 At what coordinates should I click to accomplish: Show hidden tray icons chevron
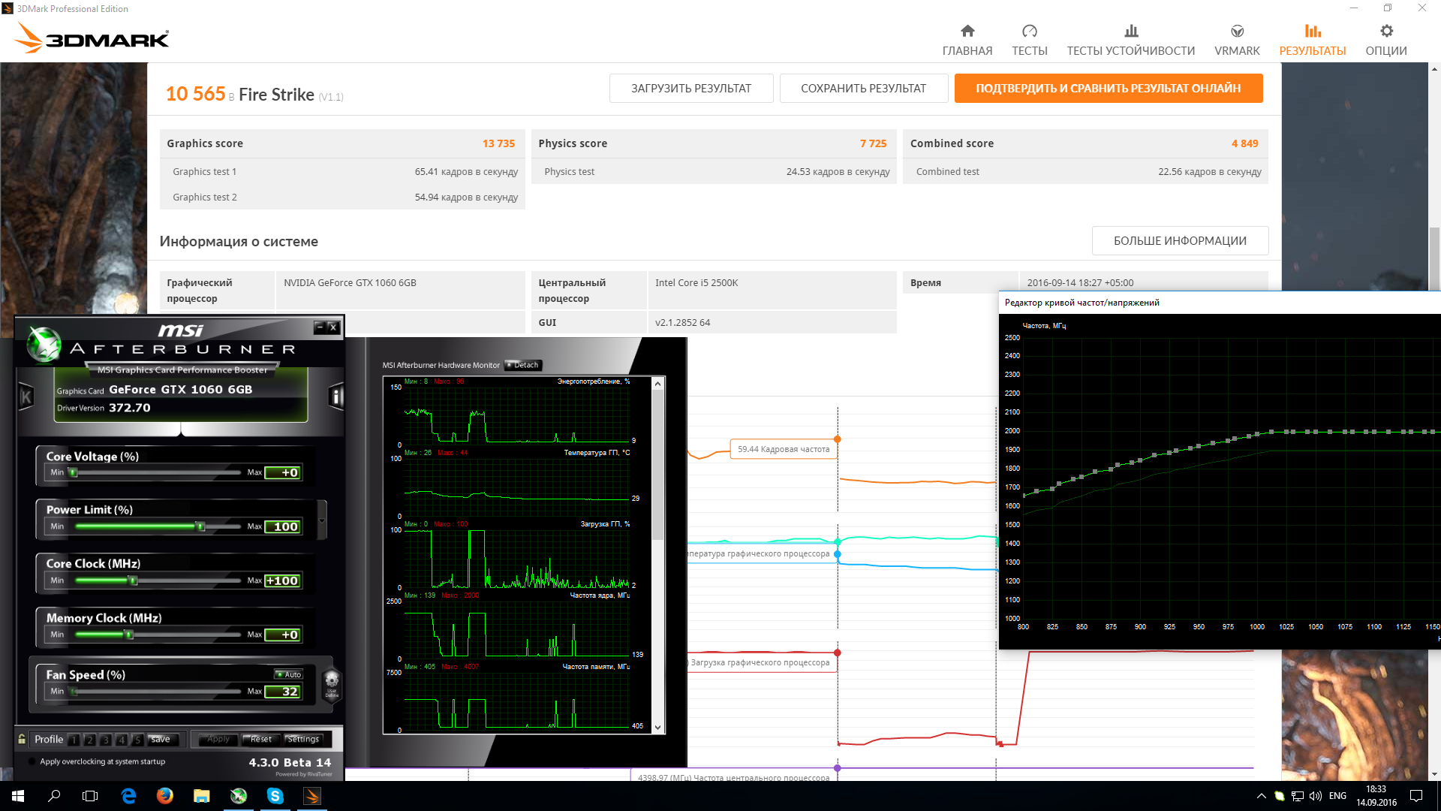[x=1261, y=796]
